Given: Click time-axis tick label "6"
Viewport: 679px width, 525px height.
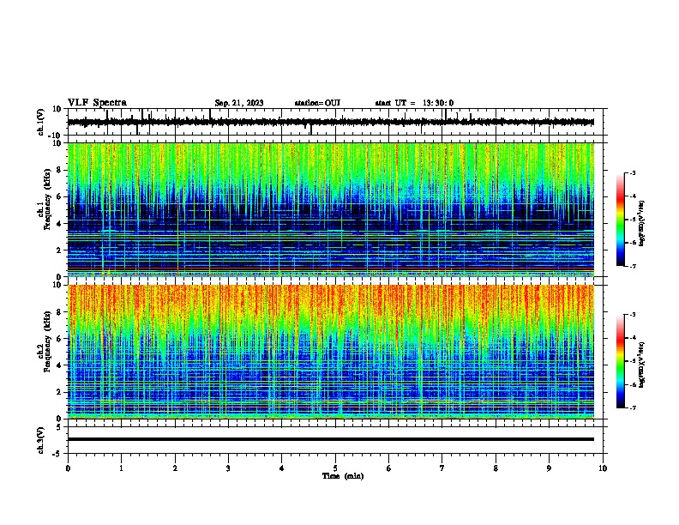Looking at the screenshot, I should click(388, 468).
